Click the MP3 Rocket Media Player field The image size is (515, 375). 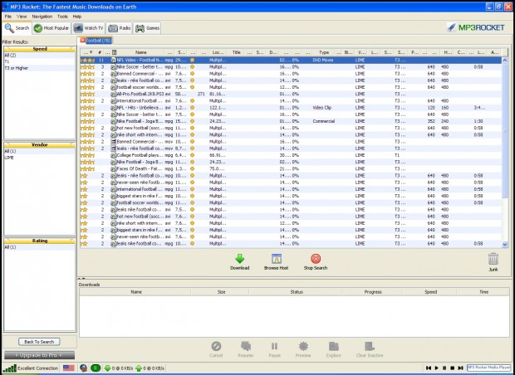point(488,368)
